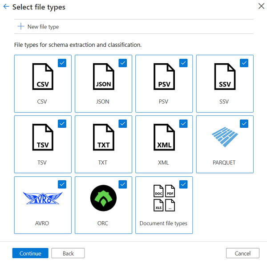
Task: Click the AVRO winged logo icon
Action: (x=43, y=198)
